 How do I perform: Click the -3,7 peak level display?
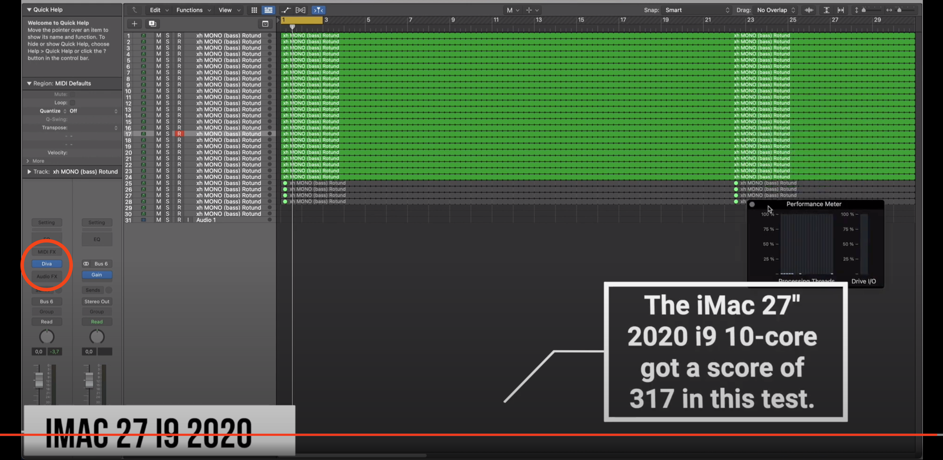[x=55, y=352]
